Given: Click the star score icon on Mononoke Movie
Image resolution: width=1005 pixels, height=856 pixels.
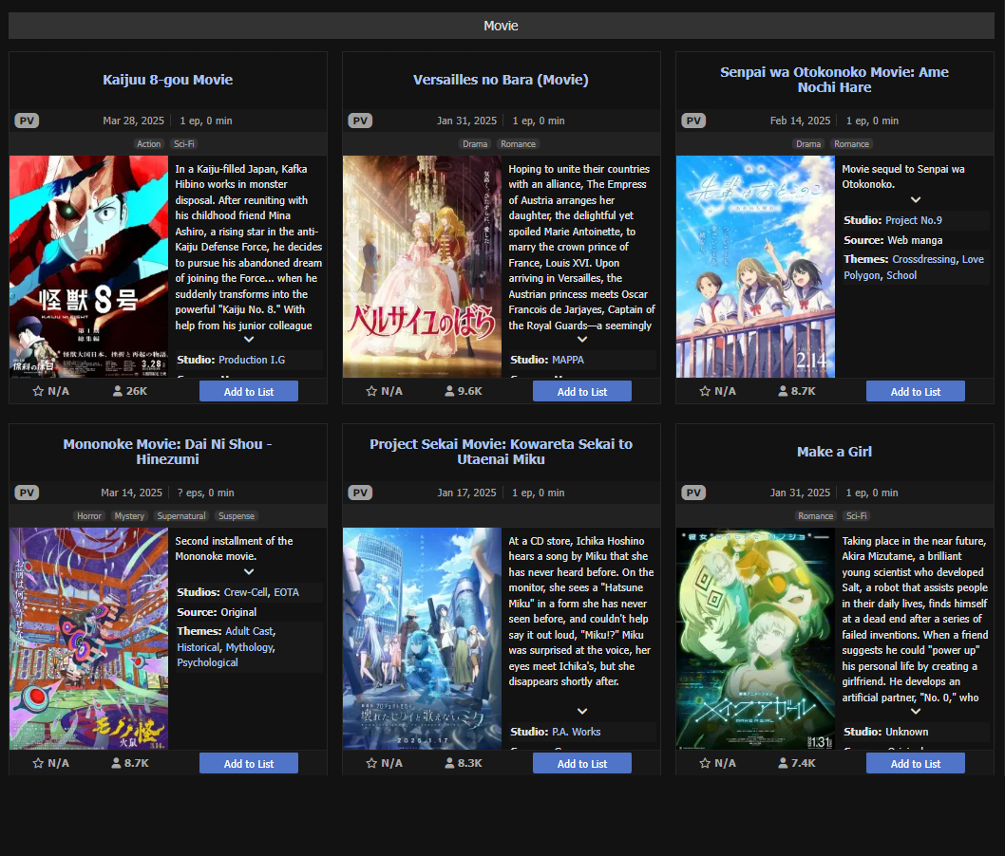Looking at the screenshot, I should pos(38,763).
